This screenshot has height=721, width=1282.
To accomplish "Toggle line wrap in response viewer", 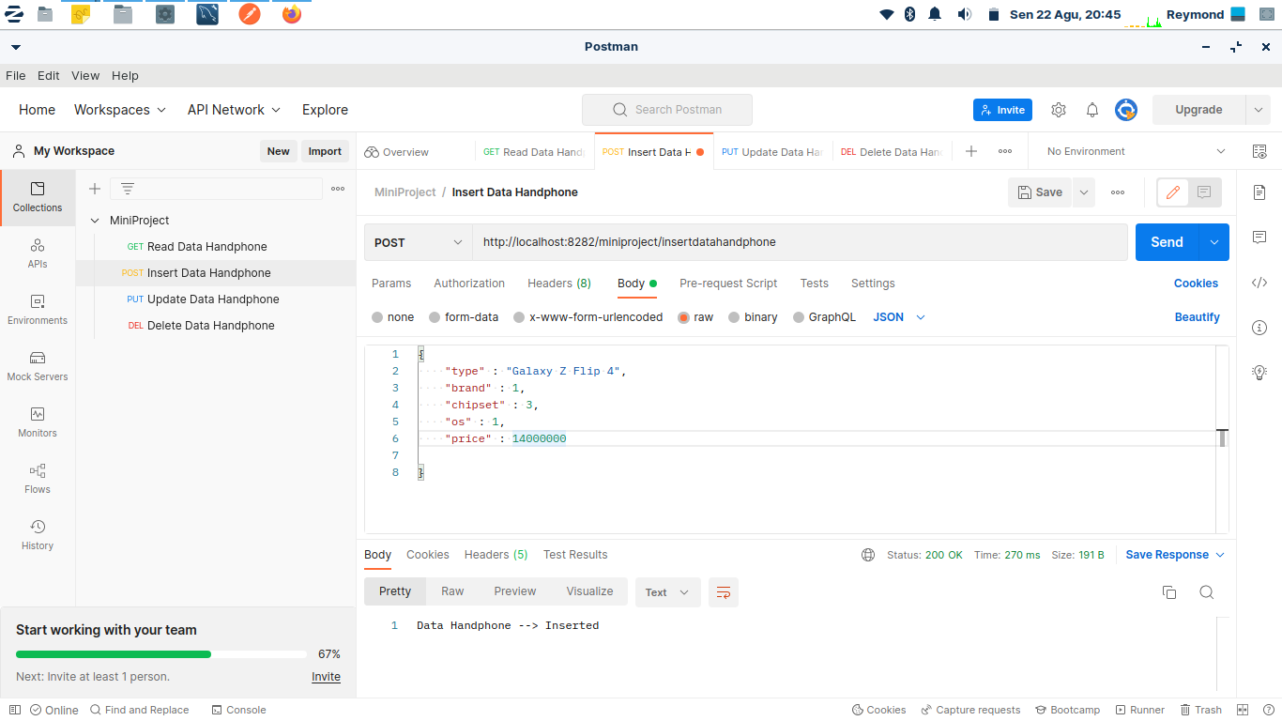I will click(x=724, y=592).
